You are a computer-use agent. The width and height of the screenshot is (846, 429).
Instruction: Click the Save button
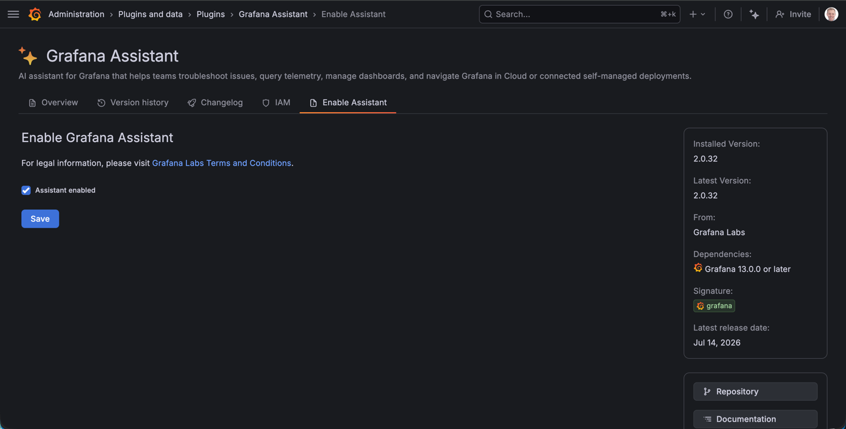[40, 219]
